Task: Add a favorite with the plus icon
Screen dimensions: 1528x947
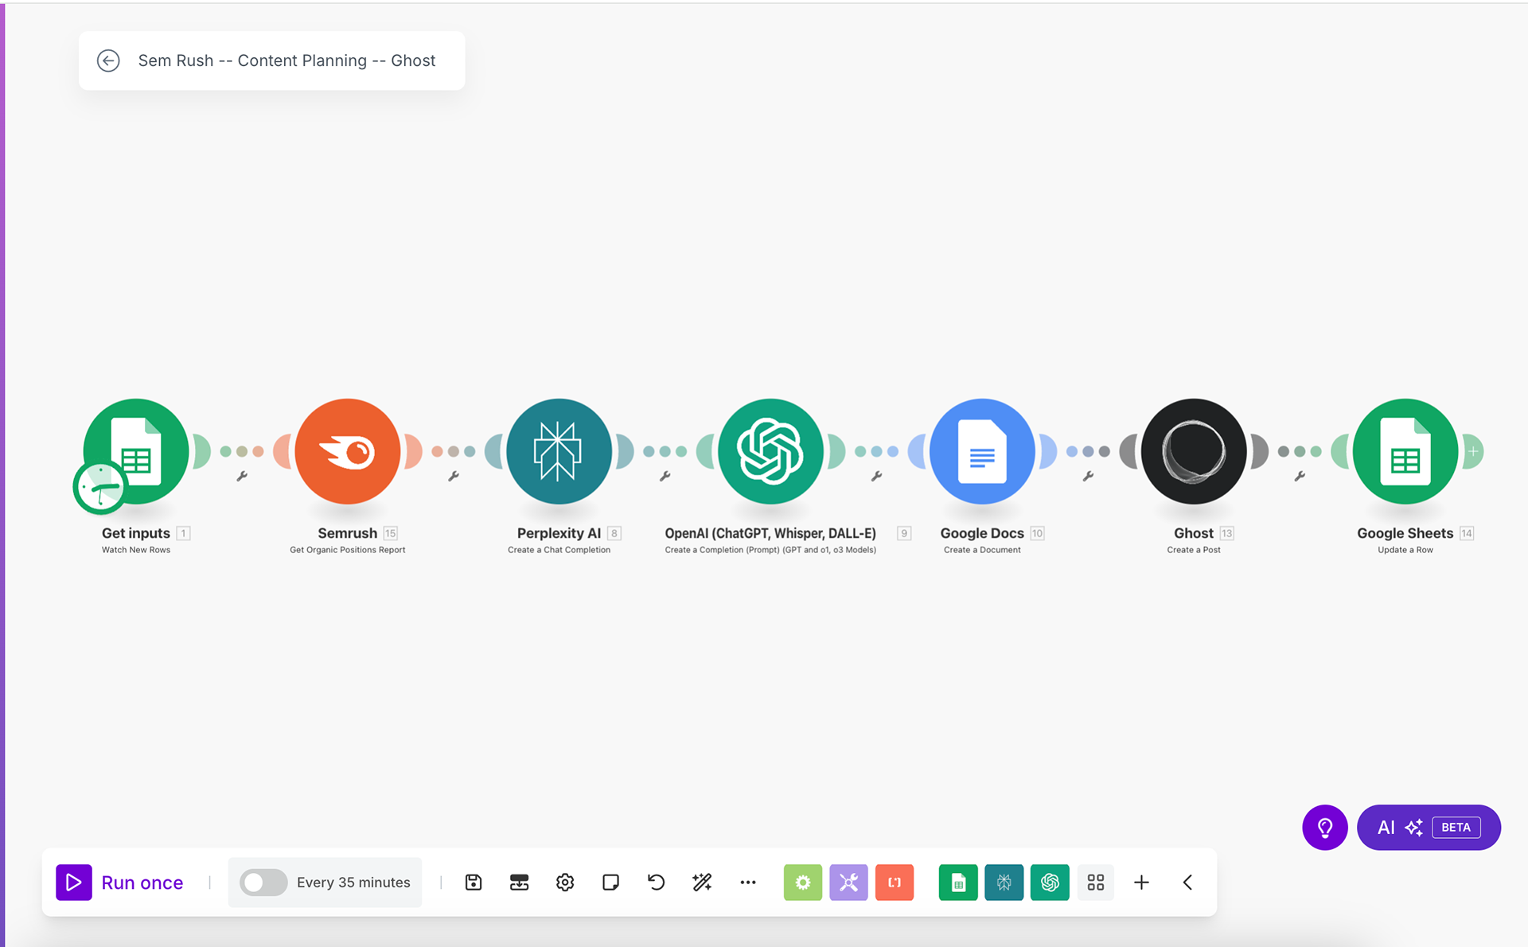Action: [x=1141, y=882]
